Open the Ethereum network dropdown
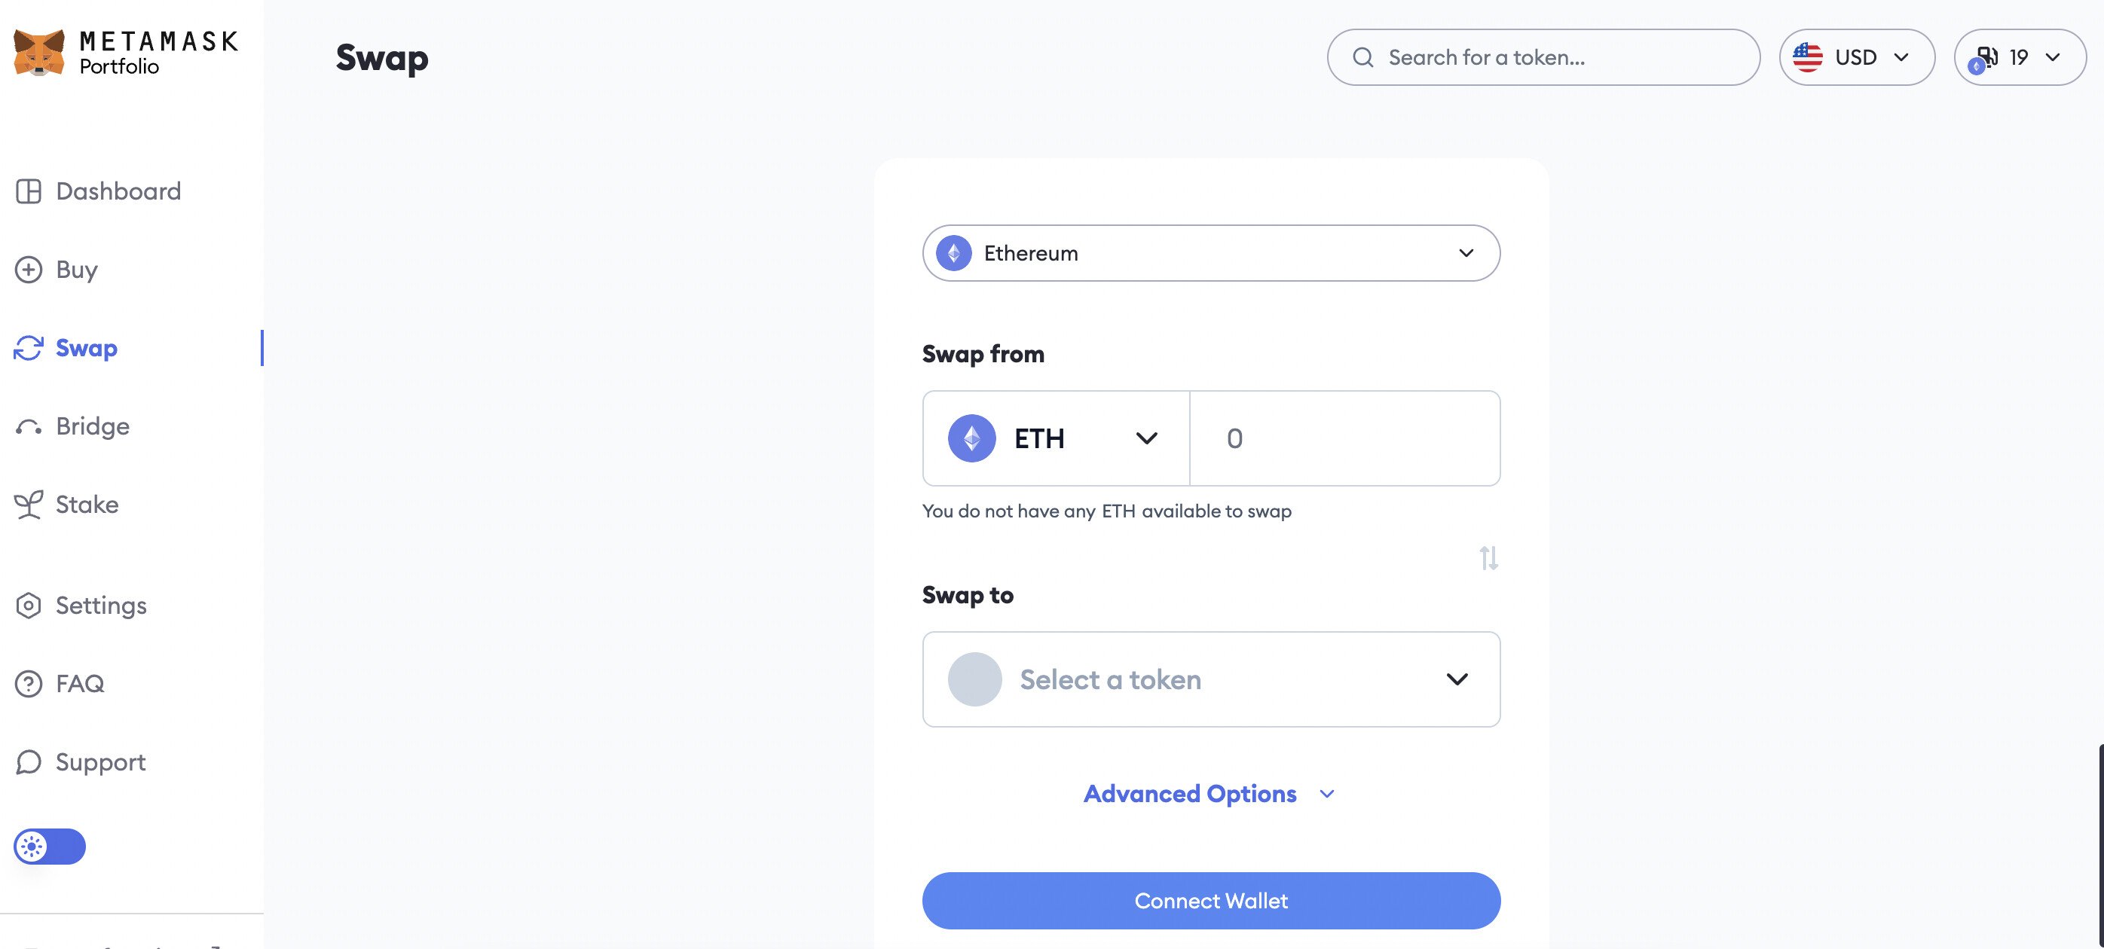 (1210, 253)
